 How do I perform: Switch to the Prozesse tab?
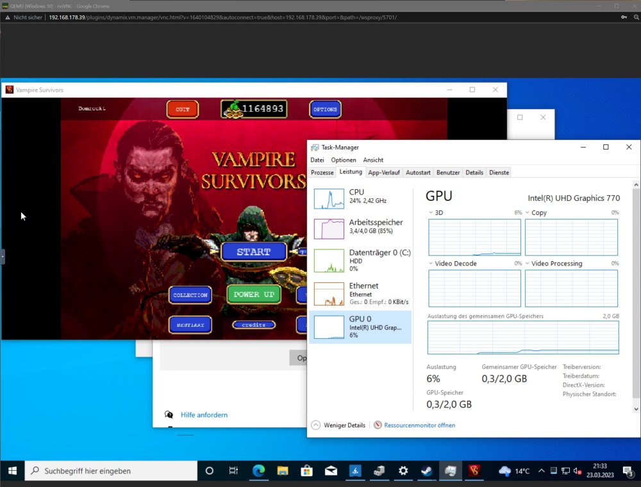pos(322,173)
